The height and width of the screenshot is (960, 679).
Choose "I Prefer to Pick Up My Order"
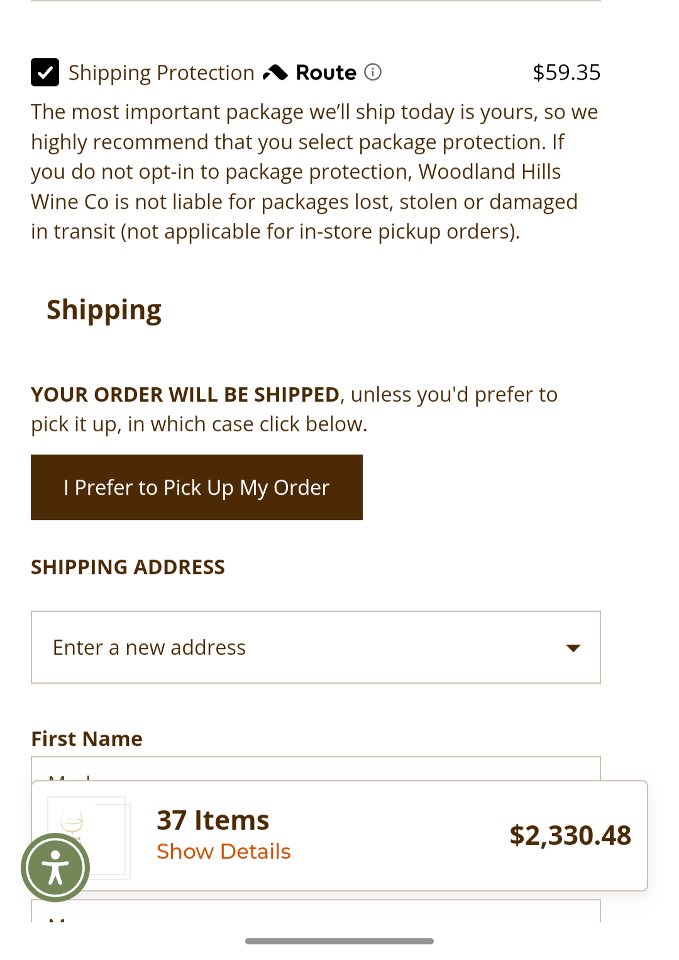(x=197, y=487)
